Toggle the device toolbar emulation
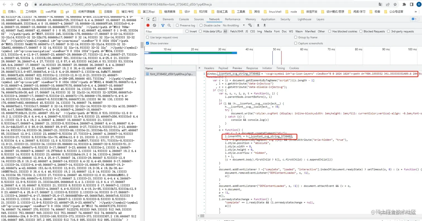Image resolution: width=422 pixels, height=221 pixels. tap(154, 19)
